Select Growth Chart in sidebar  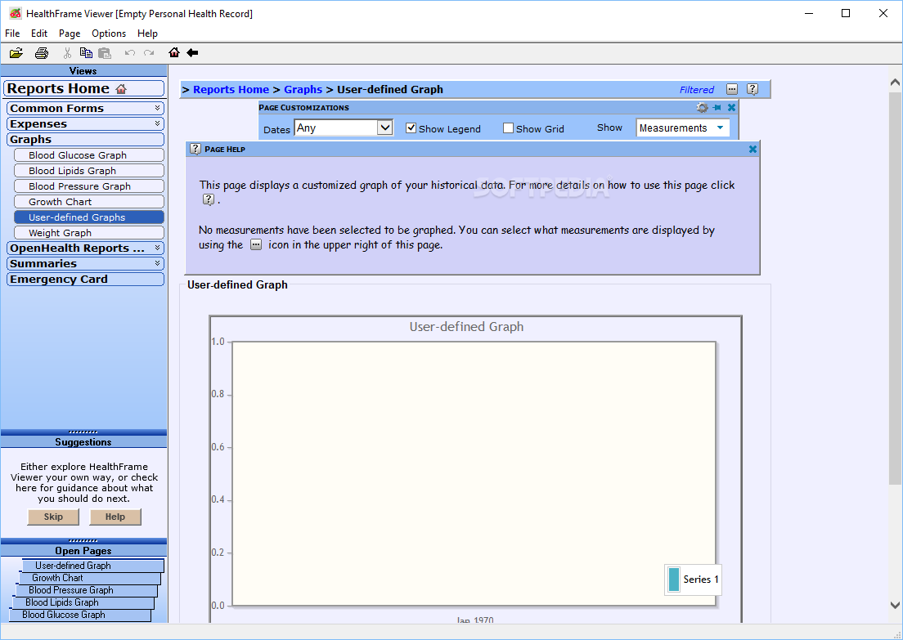coord(88,202)
